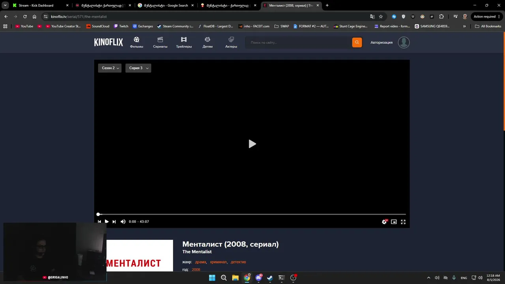
Task: Reload the current page
Action: click(25, 17)
